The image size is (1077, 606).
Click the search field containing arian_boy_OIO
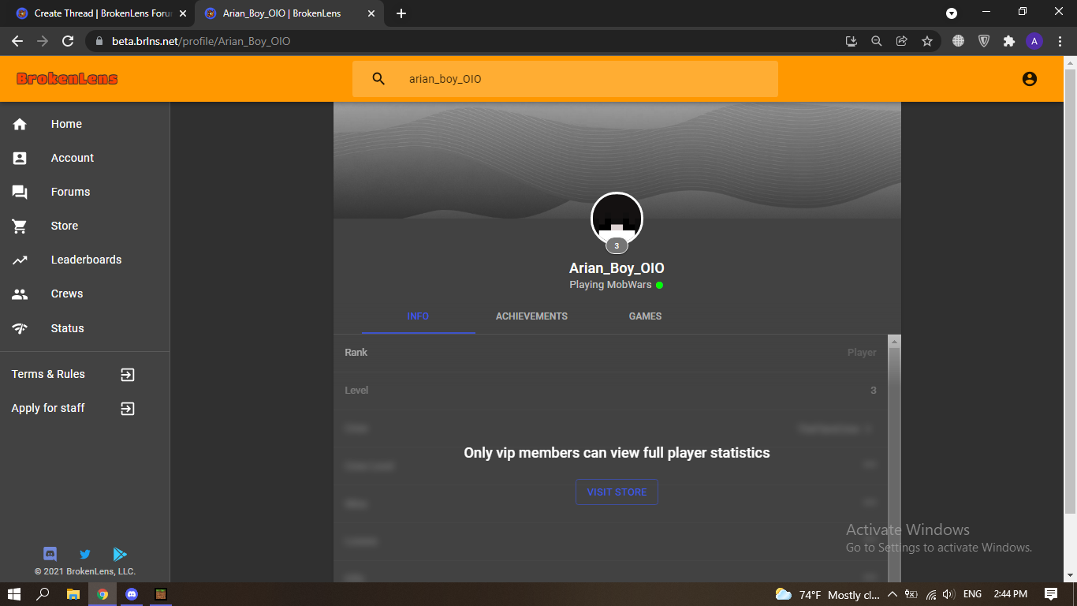click(x=565, y=79)
